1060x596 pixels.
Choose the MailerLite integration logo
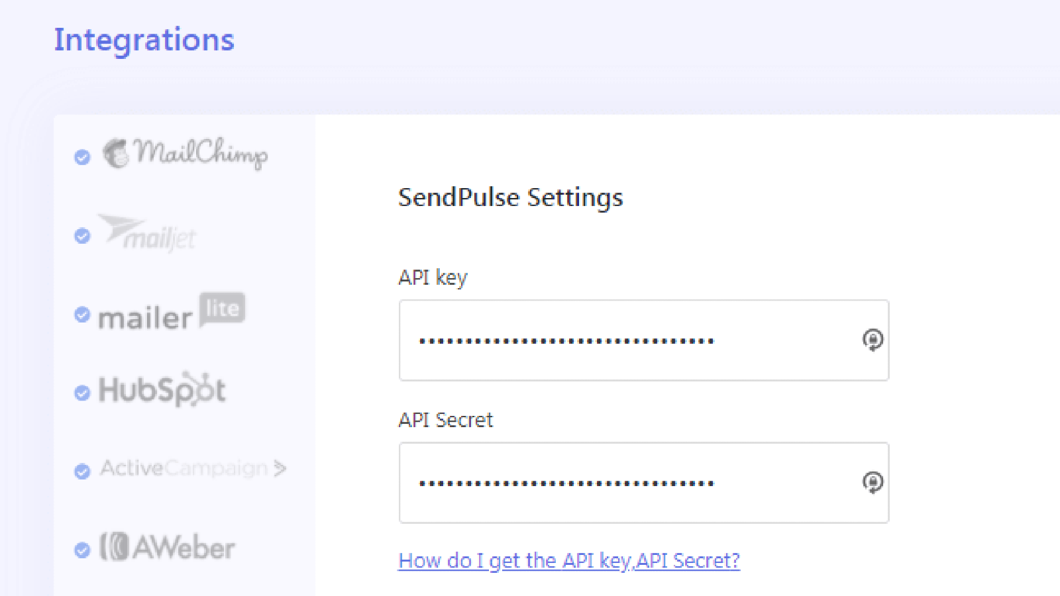(x=172, y=313)
